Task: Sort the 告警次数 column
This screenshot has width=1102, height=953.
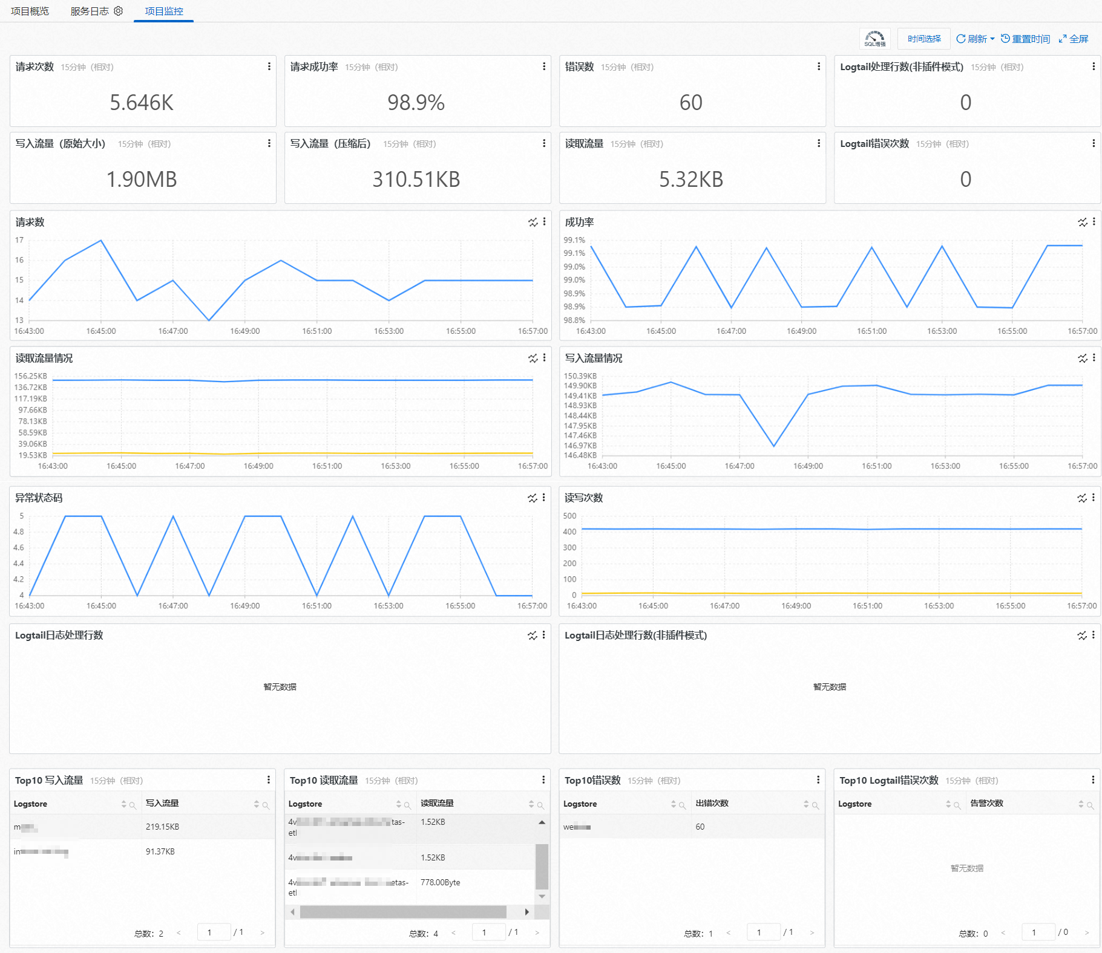Action: click(x=1081, y=804)
